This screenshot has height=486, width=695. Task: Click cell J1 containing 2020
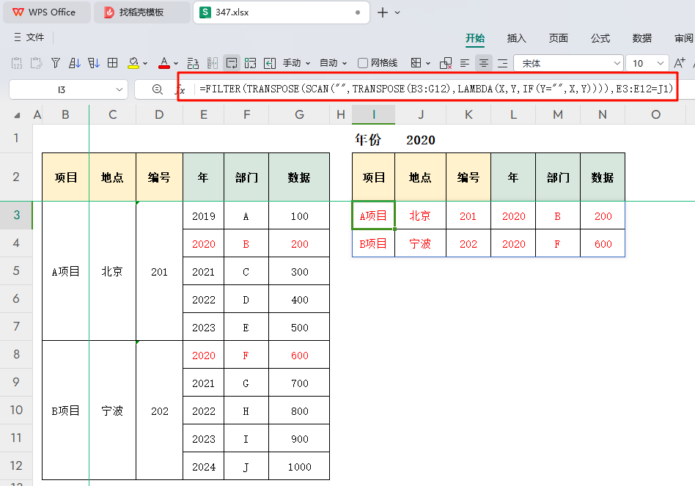point(421,140)
